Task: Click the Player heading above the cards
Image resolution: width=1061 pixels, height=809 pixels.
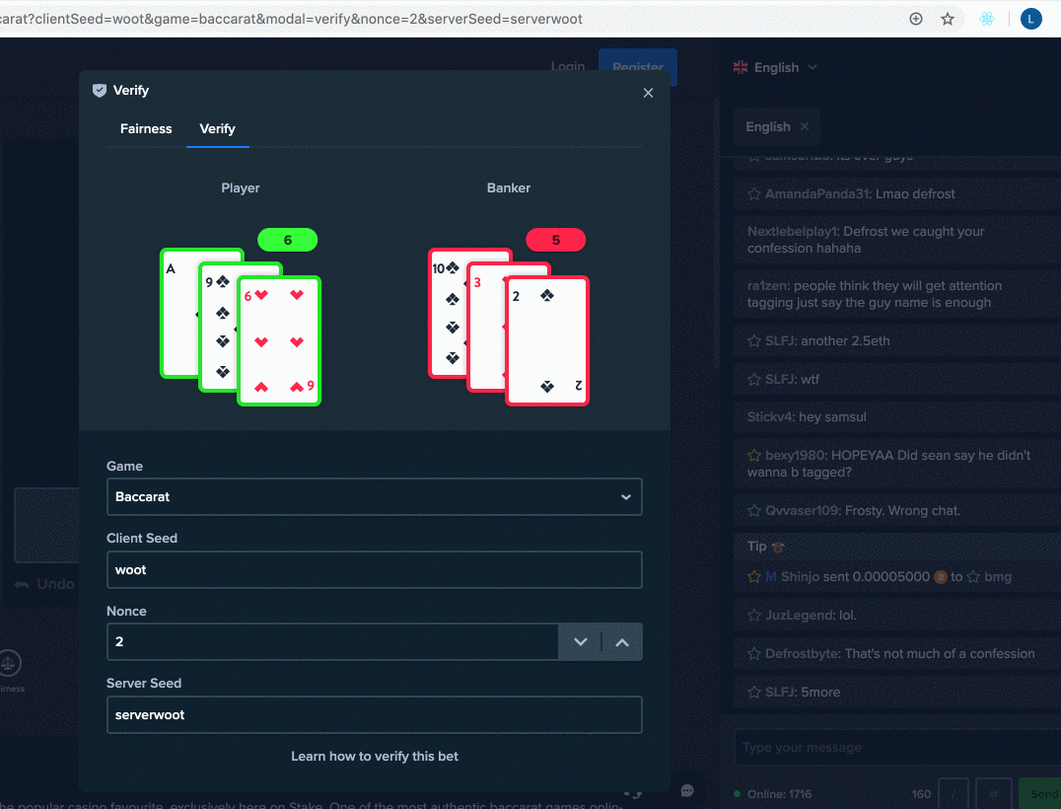Action: tap(241, 188)
